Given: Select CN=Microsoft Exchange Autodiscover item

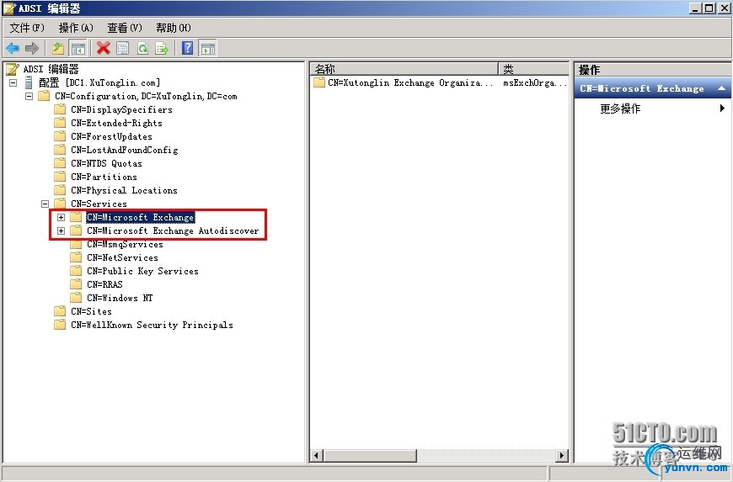Looking at the screenshot, I should (173, 230).
